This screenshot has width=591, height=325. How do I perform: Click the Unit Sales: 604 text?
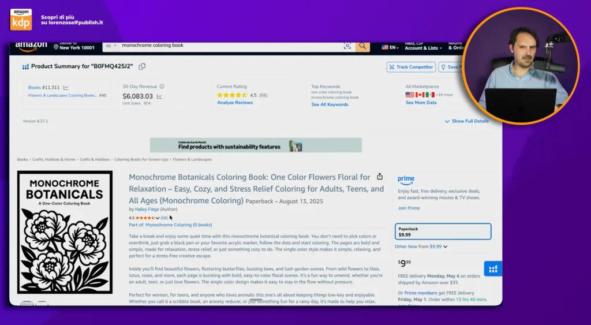pos(136,103)
